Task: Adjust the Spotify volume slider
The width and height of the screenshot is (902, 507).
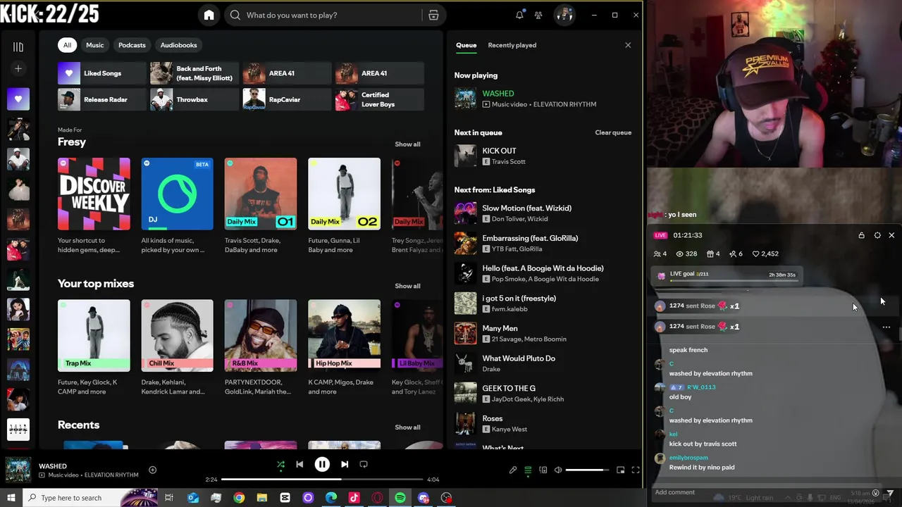Action: coord(587,470)
